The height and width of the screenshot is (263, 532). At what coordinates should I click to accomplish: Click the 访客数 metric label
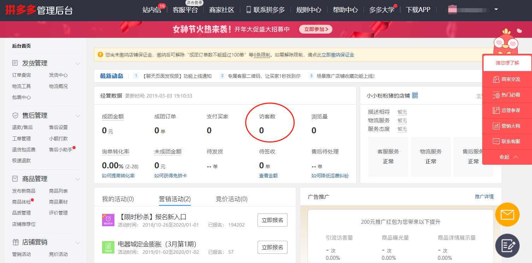(267, 117)
